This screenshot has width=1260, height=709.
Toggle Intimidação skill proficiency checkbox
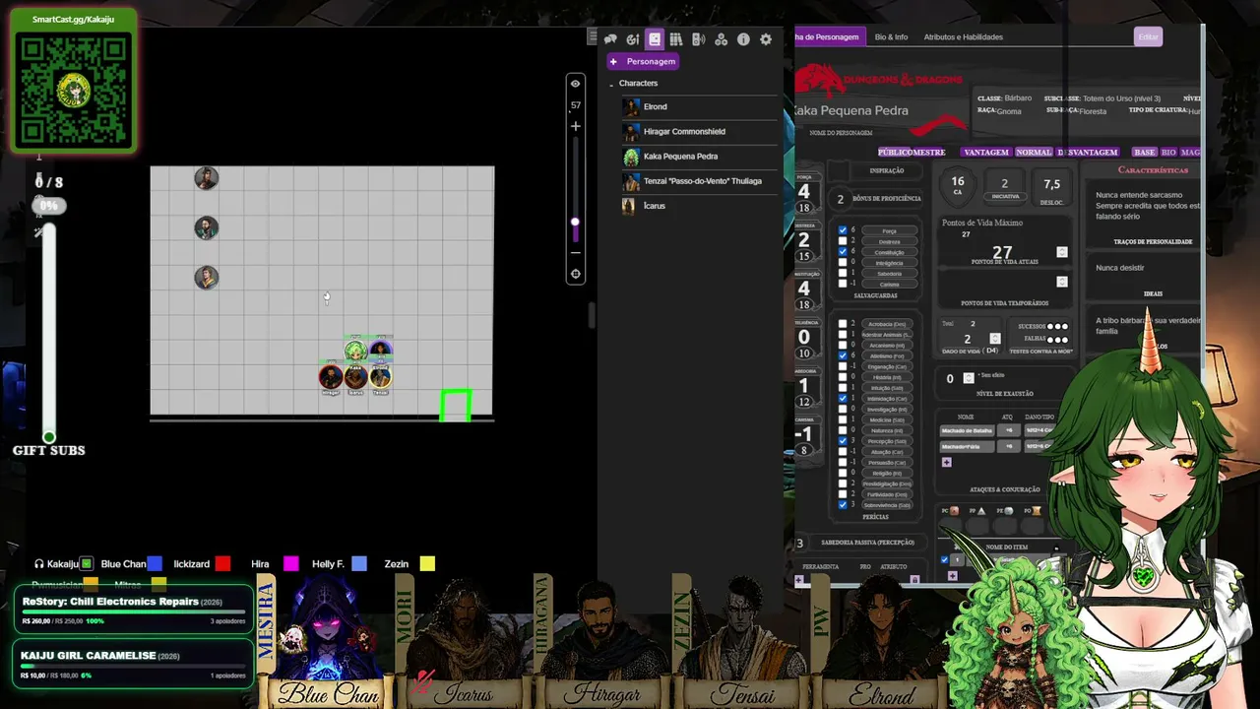coord(843,398)
